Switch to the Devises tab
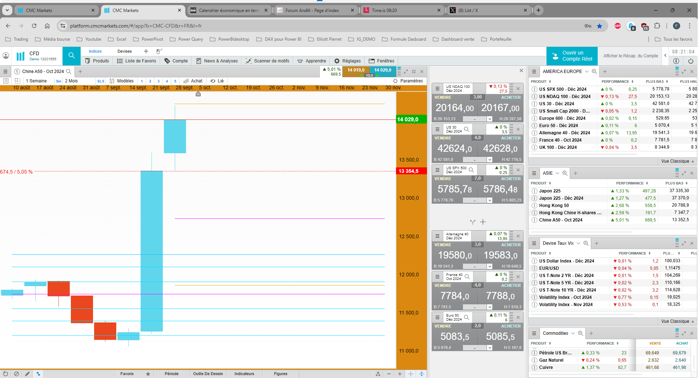Viewport: 698px width, 378px height. tap(124, 51)
